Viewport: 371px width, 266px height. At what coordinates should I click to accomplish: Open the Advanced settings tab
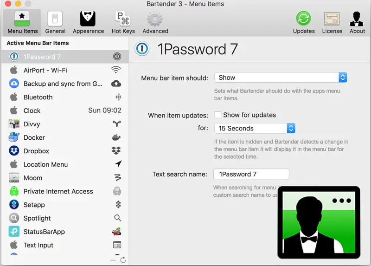coord(155,23)
